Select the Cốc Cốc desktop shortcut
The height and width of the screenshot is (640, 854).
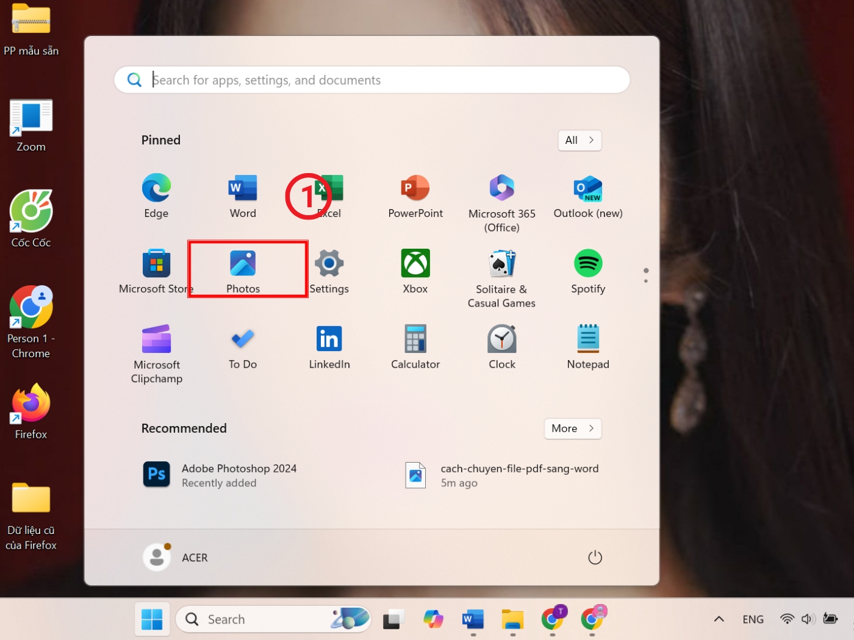(x=31, y=219)
